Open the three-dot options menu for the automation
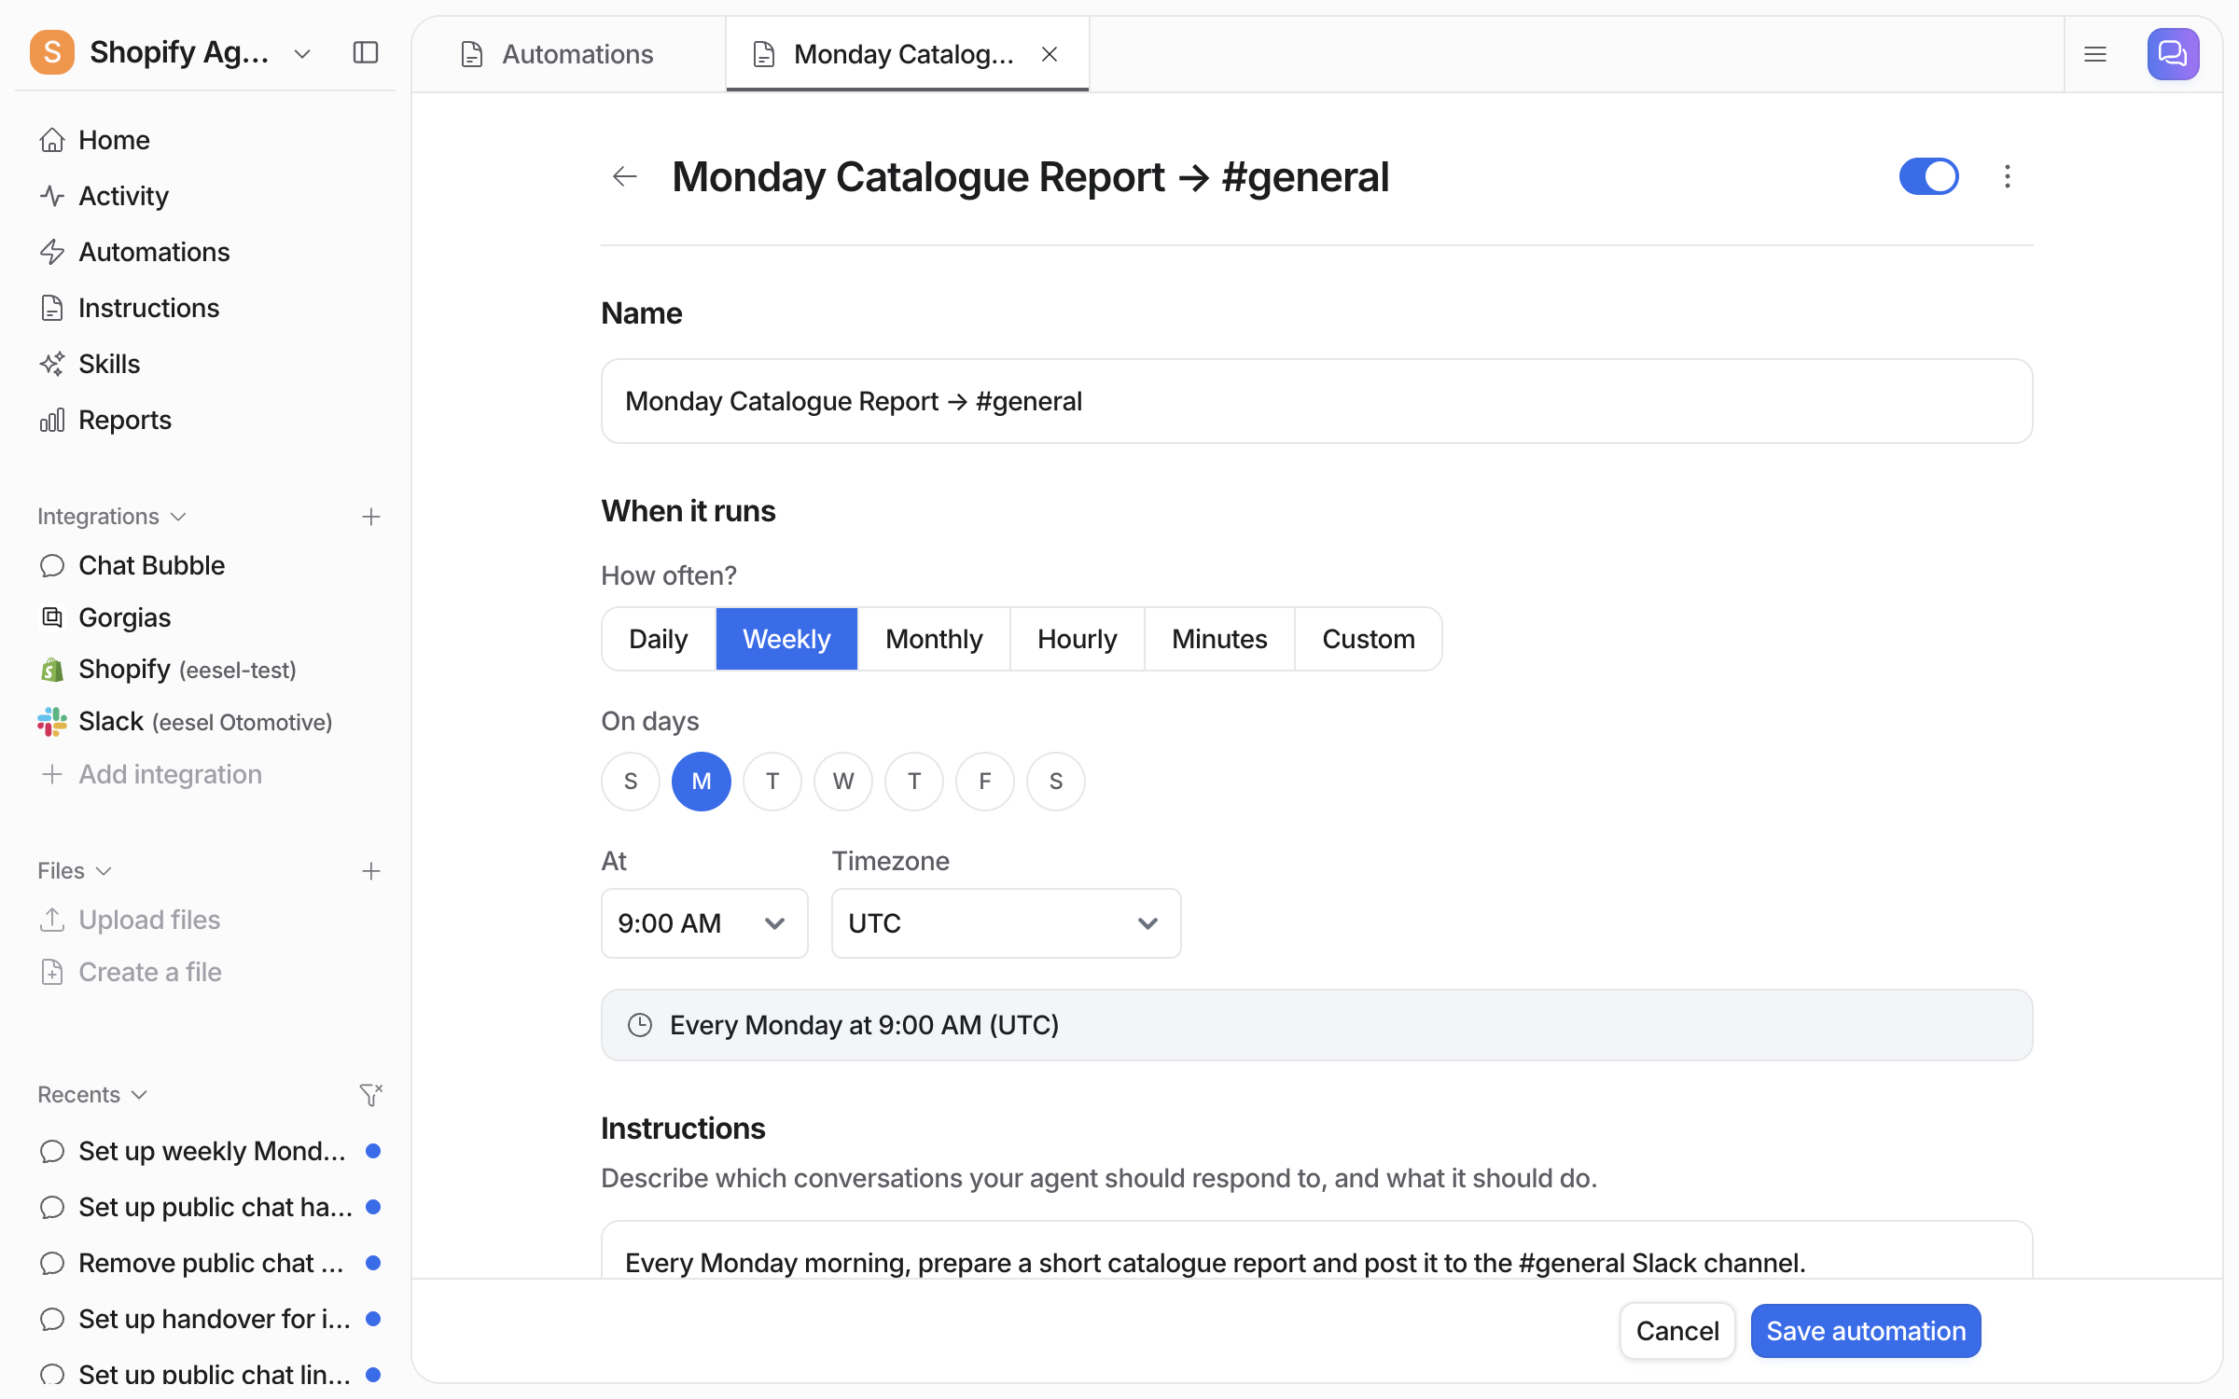Viewport: 2239px width, 1399px height. 2007,176
